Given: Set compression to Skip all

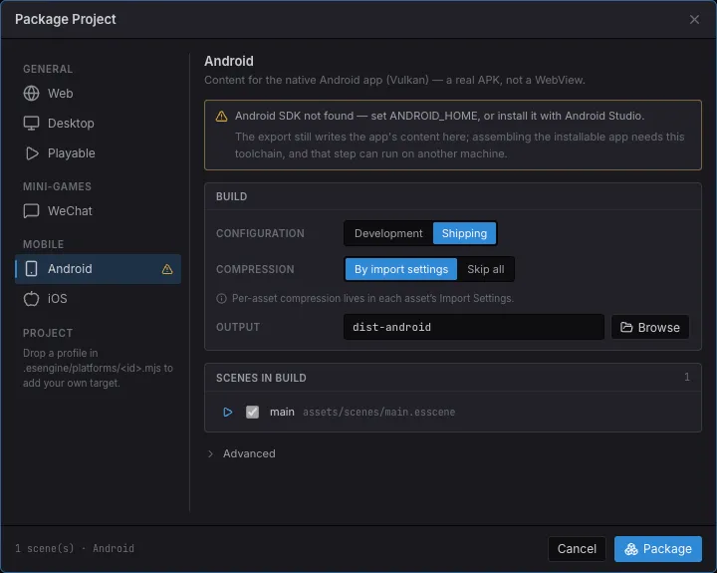Looking at the screenshot, I should tap(486, 269).
